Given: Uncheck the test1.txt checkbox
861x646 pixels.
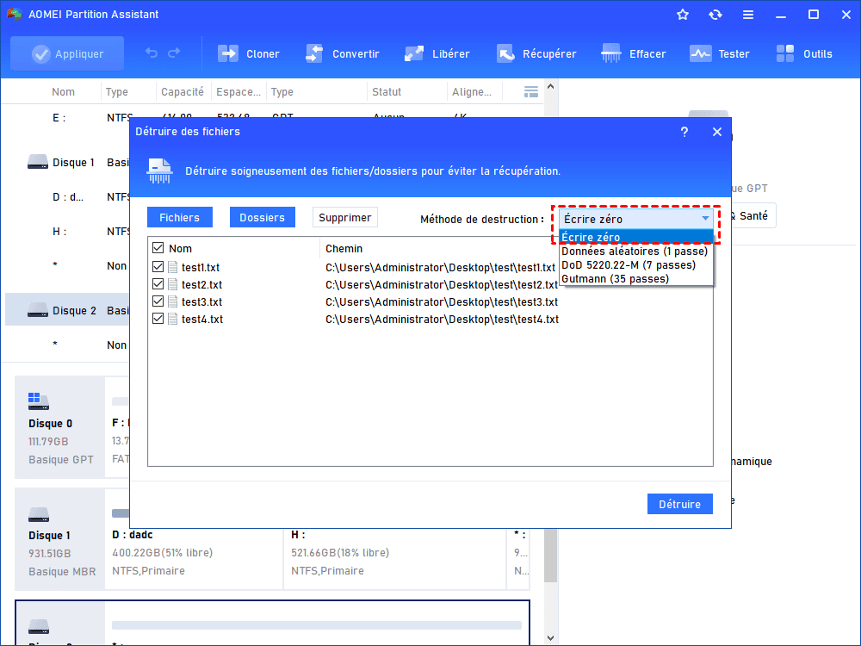Looking at the screenshot, I should click(x=158, y=267).
